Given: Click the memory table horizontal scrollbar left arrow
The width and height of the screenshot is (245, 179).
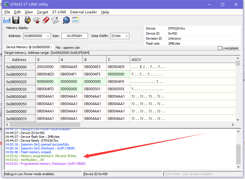Looking at the screenshot, I should tap(7, 125).
